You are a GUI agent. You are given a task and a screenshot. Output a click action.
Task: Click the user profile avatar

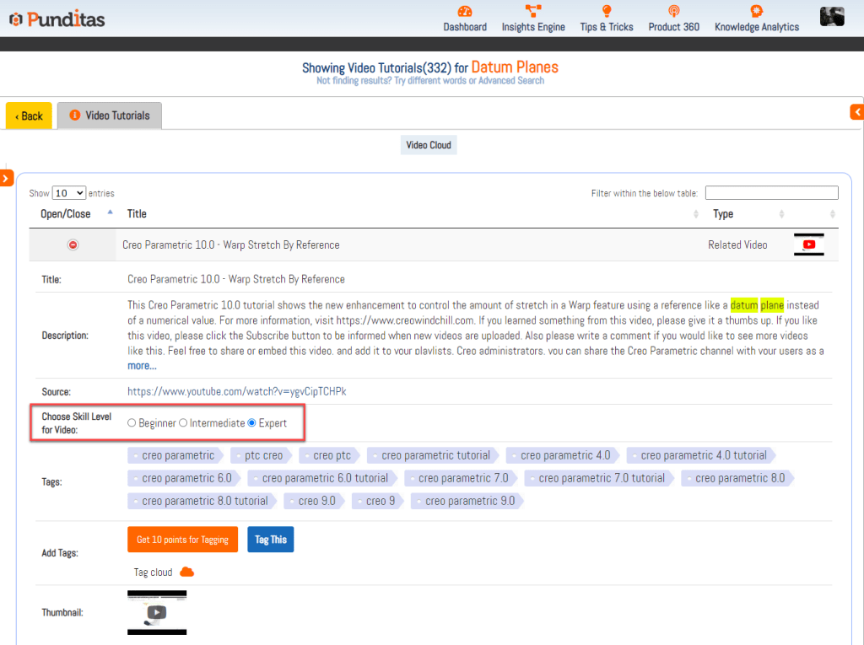coord(832,17)
